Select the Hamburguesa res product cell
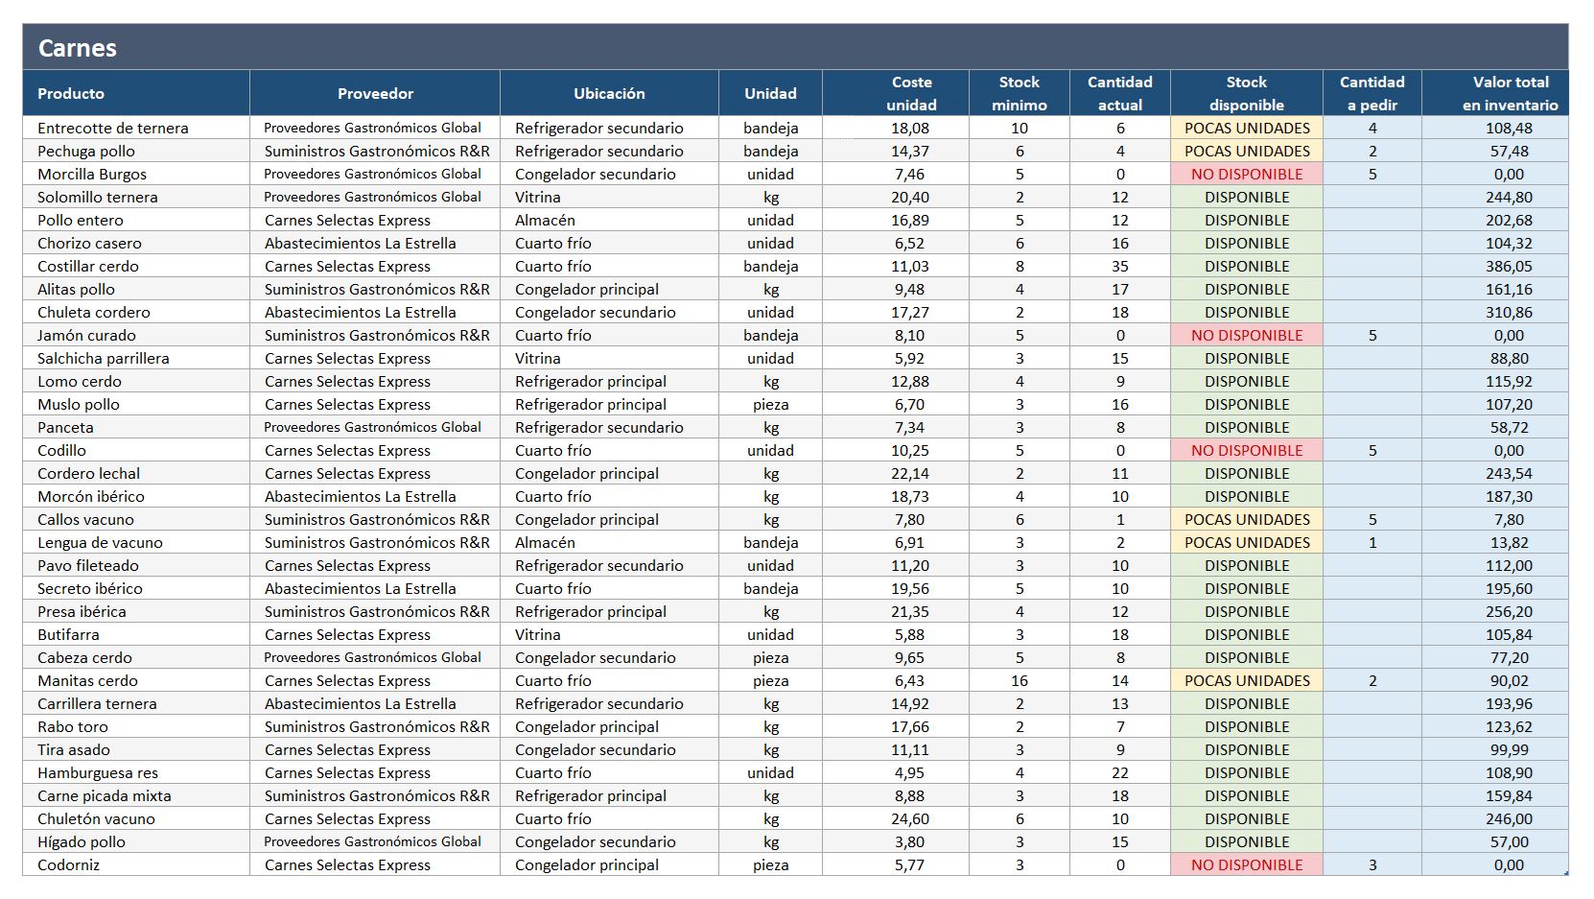Screen dimensions: 1594x899 136,772
